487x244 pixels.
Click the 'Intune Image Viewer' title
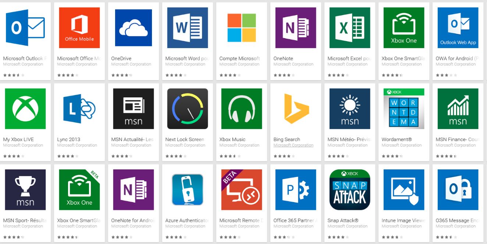point(404,220)
